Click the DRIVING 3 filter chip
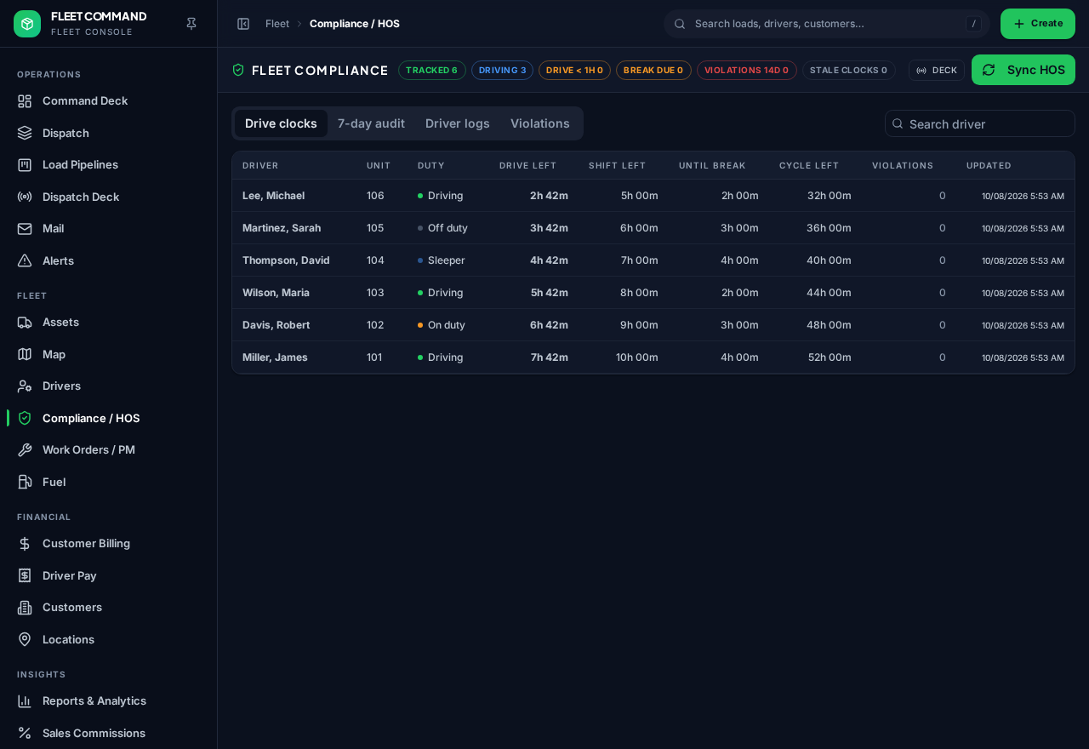 click(x=502, y=70)
